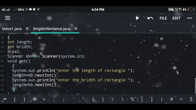Expand the symbol bar with the caret arrow
196x110 pixels.
click(x=5, y=99)
